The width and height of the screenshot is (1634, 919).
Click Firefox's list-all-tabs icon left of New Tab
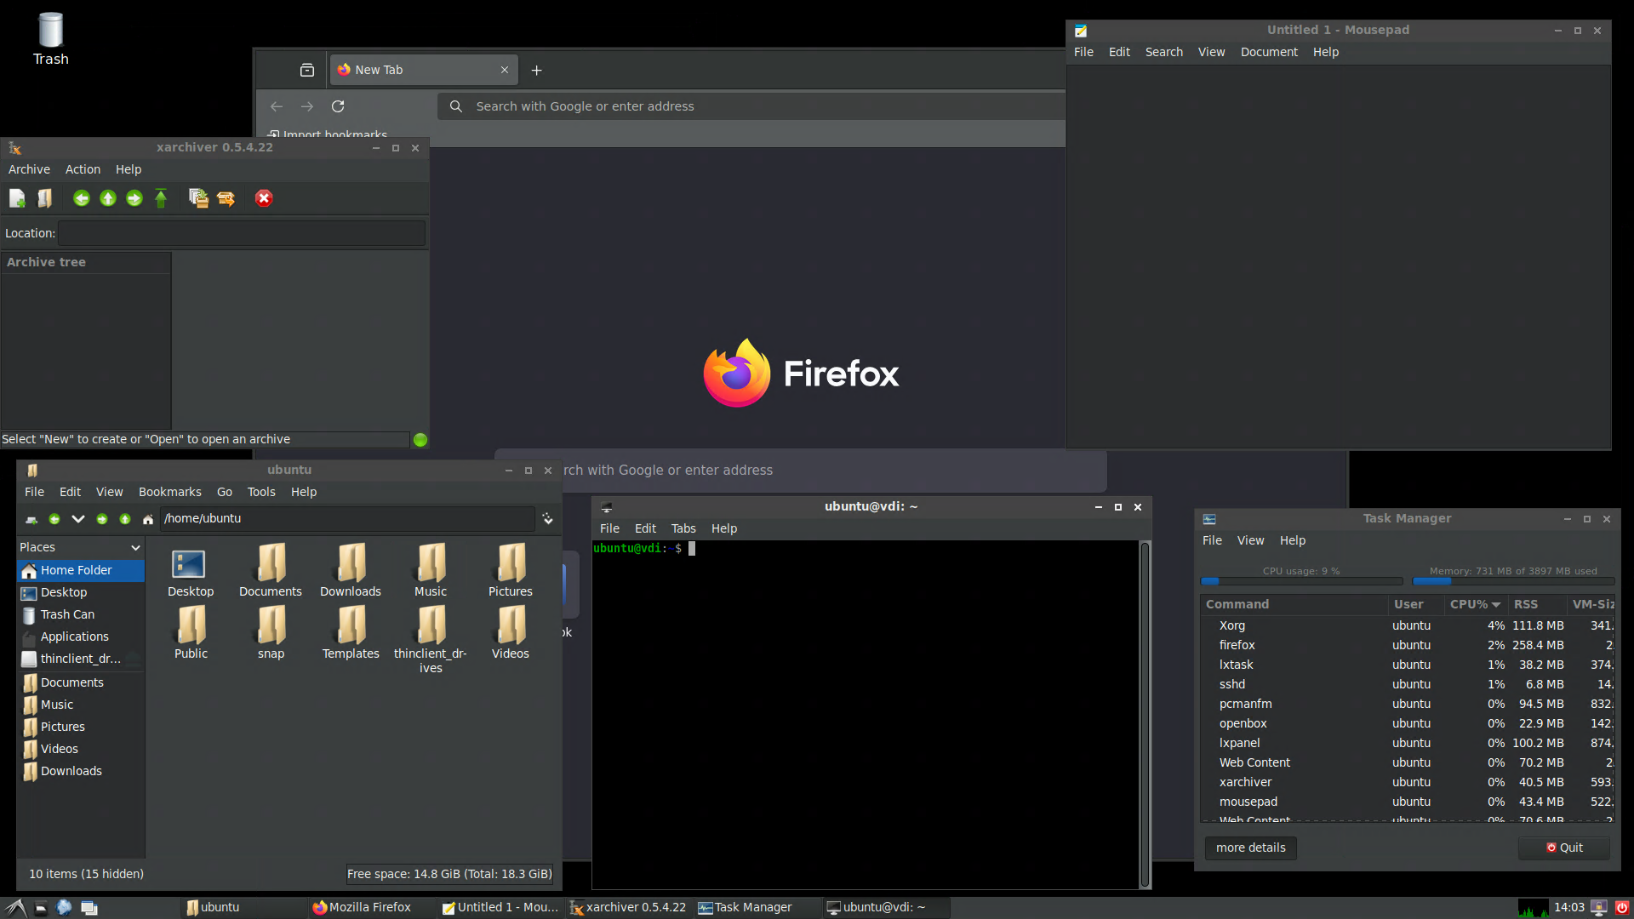[307, 70]
